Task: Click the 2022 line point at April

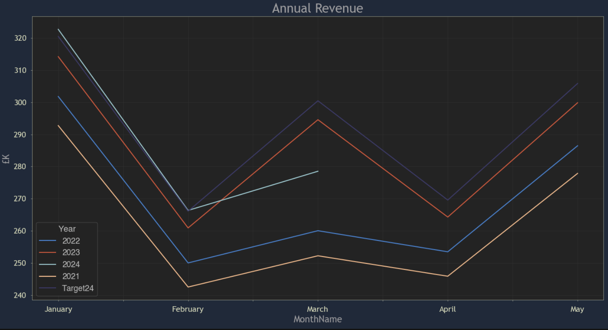Action: [447, 252]
